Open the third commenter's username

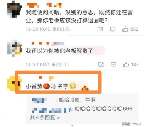point(47,78)
